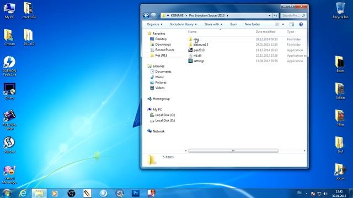Screen dimensions: 353x198
Task: Toggle the preview pane button
Action: [x=292, y=24]
